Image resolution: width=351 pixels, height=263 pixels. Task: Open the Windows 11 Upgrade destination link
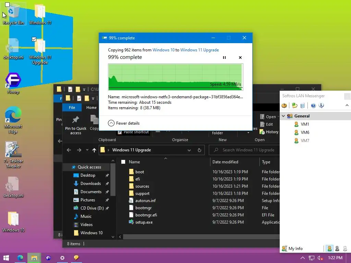click(199, 50)
